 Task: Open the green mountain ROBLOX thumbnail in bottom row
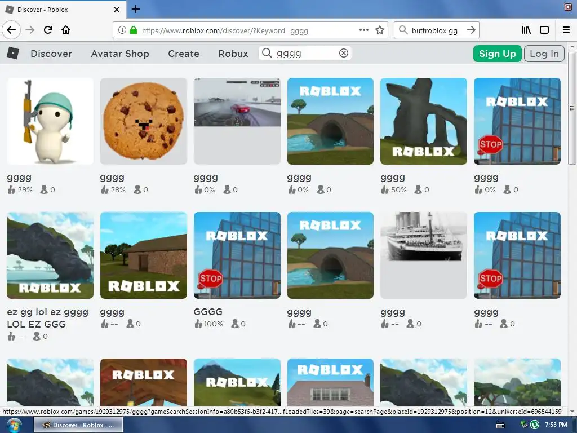(237, 382)
